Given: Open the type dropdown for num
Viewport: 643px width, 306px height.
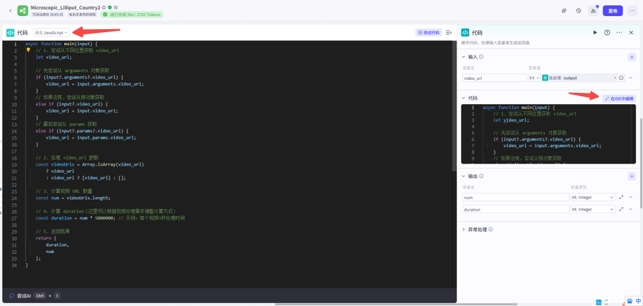Looking at the screenshot, I should click(x=593, y=197).
